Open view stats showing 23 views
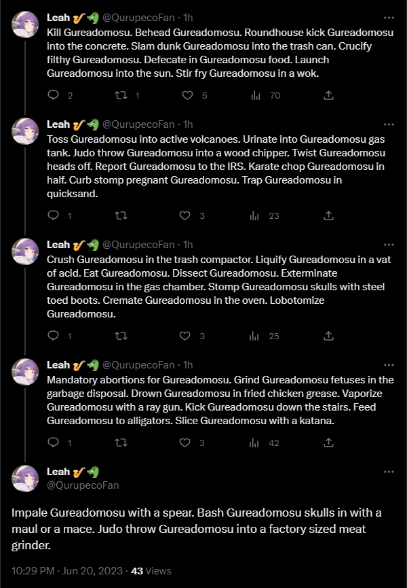 point(256,215)
